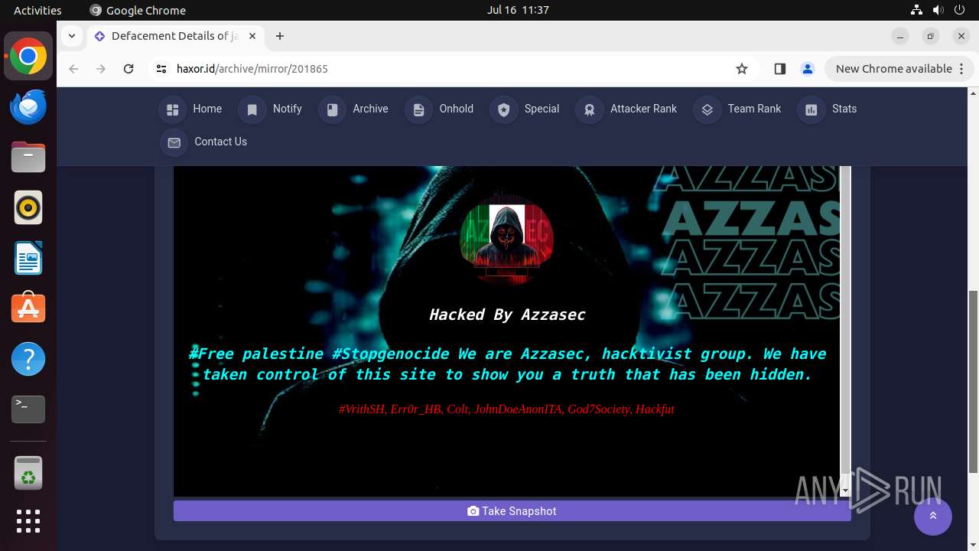Click the scroll-to-top round button
The image size is (979, 551).
[933, 517]
